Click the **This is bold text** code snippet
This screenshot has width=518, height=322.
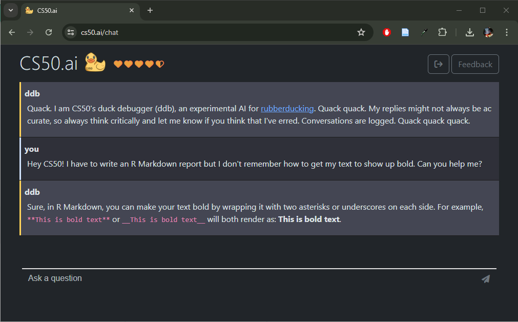(x=68, y=219)
